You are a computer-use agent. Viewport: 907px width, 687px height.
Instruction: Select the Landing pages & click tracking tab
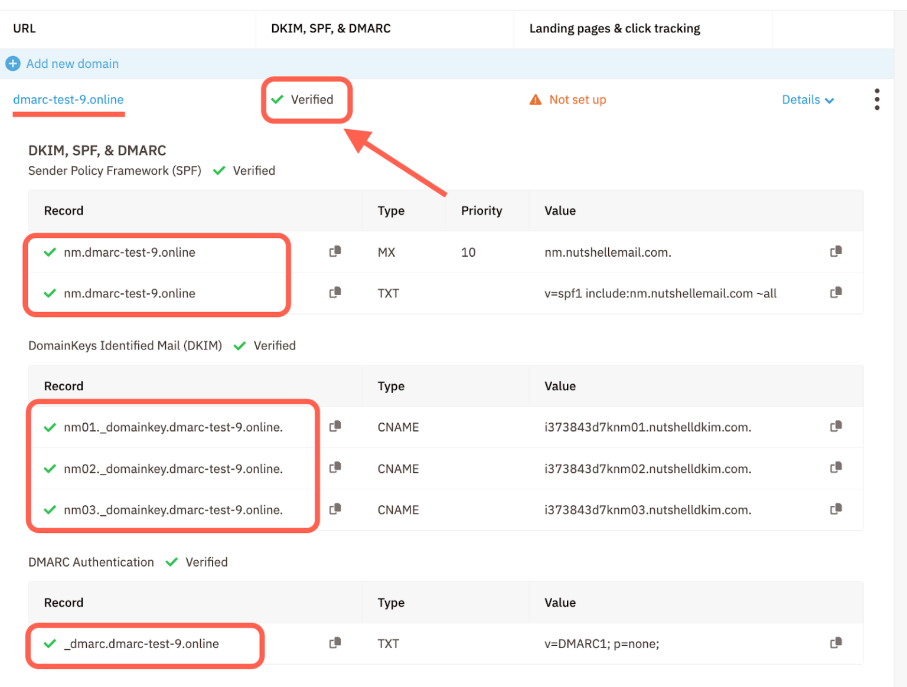click(x=615, y=28)
